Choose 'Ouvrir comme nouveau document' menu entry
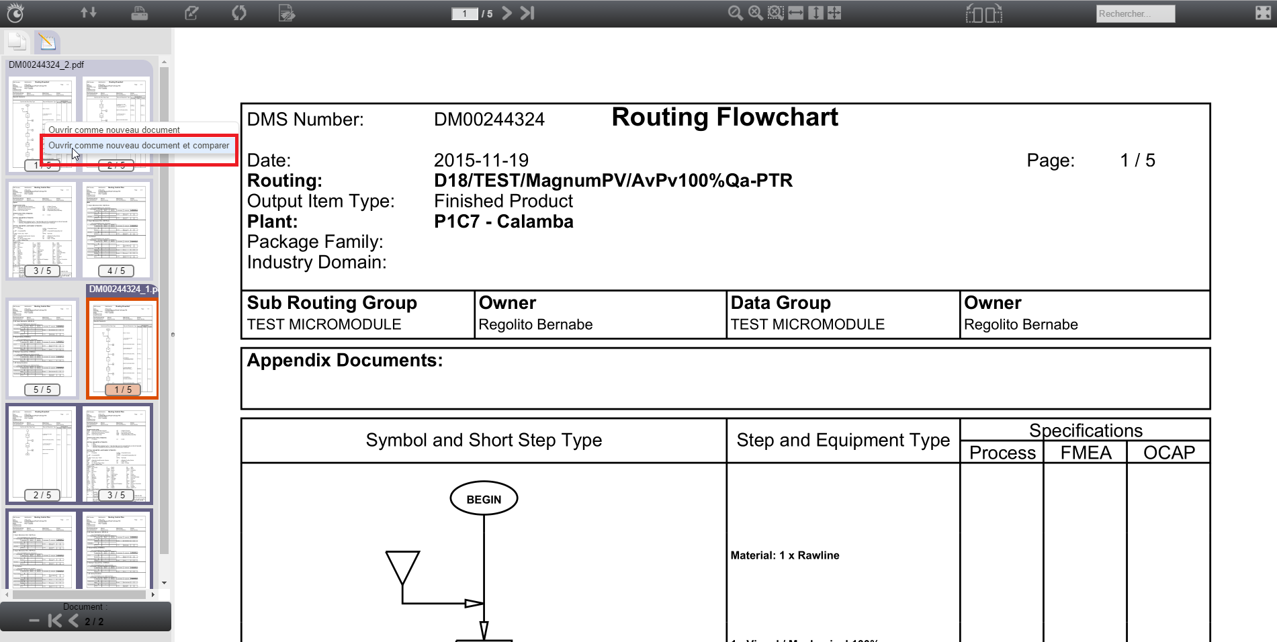 point(114,130)
